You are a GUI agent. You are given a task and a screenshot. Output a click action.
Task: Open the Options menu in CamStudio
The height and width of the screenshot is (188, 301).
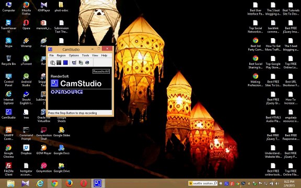[x=74, y=55]
